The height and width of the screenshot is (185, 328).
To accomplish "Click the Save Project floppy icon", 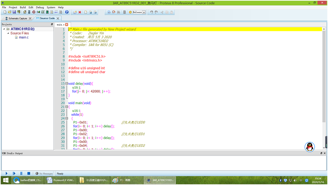I will tap(14, 12).
